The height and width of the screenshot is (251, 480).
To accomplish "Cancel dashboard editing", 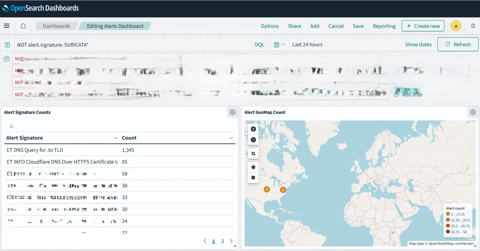I will 336,26.
